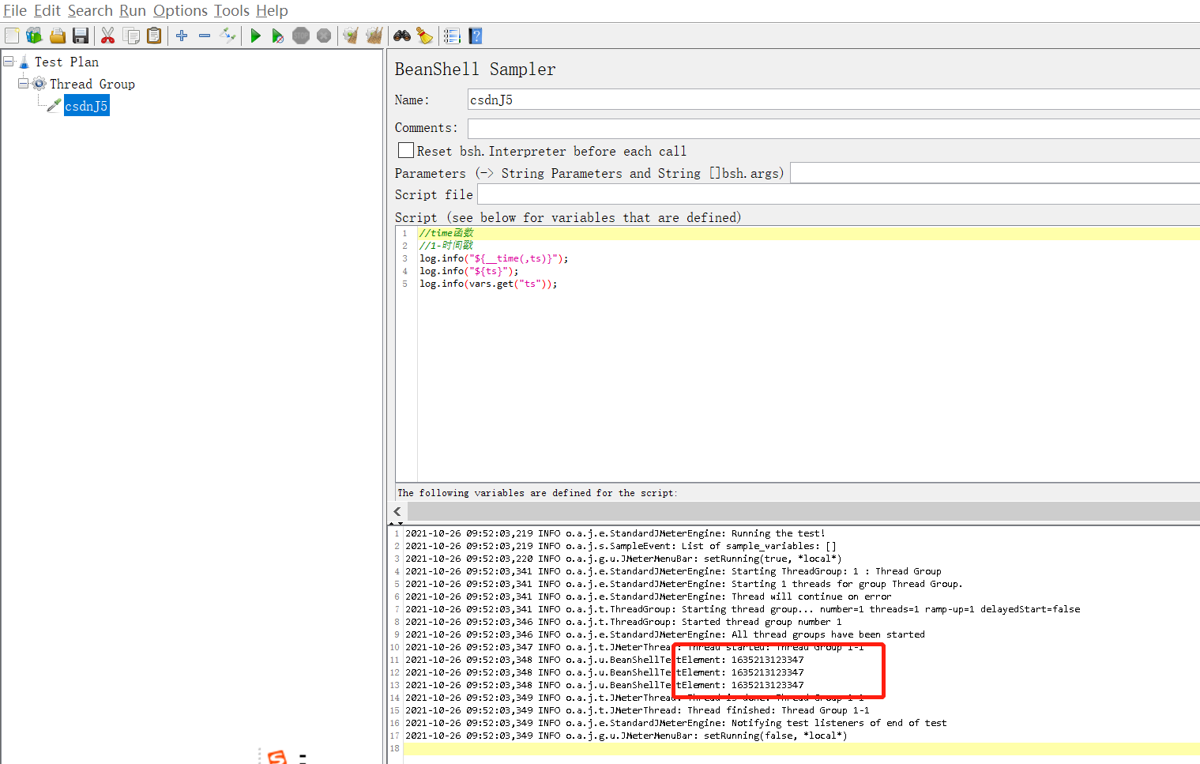The image size is (1200, 764).
Task: Start the test with the green play icon
Action: coord(255,36)
